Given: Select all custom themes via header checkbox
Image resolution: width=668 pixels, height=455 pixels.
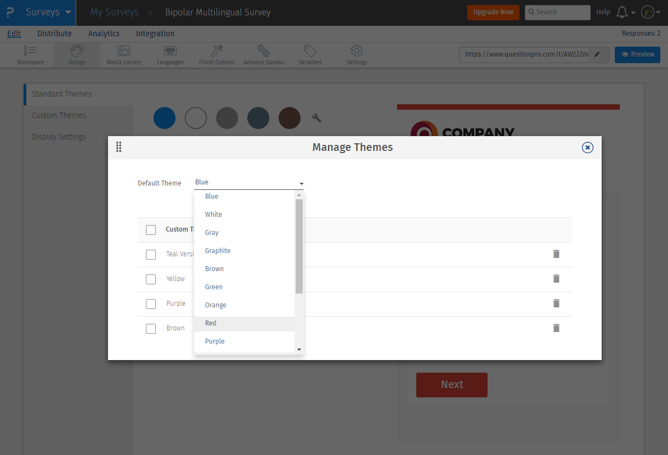Looking at the screenshot, I should click(x=151, y=229).
